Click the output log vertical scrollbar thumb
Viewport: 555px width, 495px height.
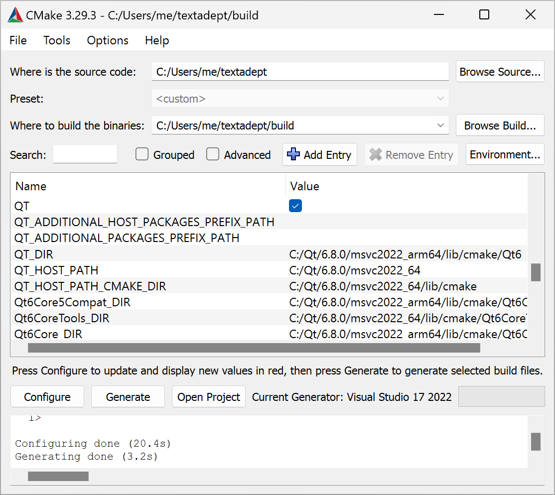pos(536,442)
